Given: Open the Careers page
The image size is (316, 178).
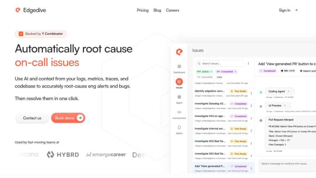Looking at the screenshot, I should tap(173, 10).
